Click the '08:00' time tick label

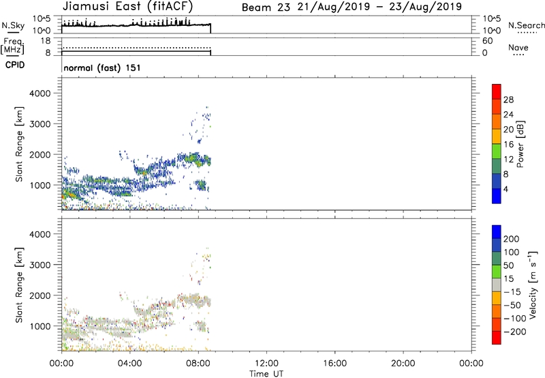198,364
